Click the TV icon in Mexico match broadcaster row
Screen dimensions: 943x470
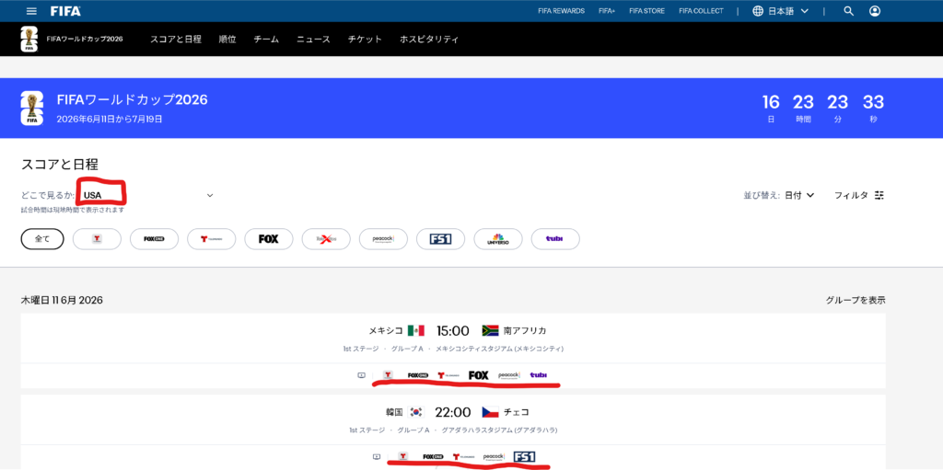point(361,375)
